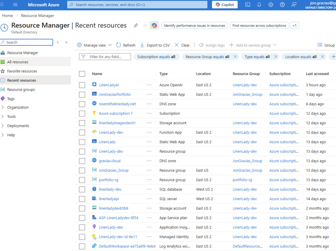Click the Azure OpenAI icon for LinenLadyAi
This screenshot has height=251, width=336.
[94, 84]
